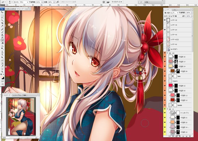
Task: Switch to the 情報 tab
Action: click(x=25, y=95)
